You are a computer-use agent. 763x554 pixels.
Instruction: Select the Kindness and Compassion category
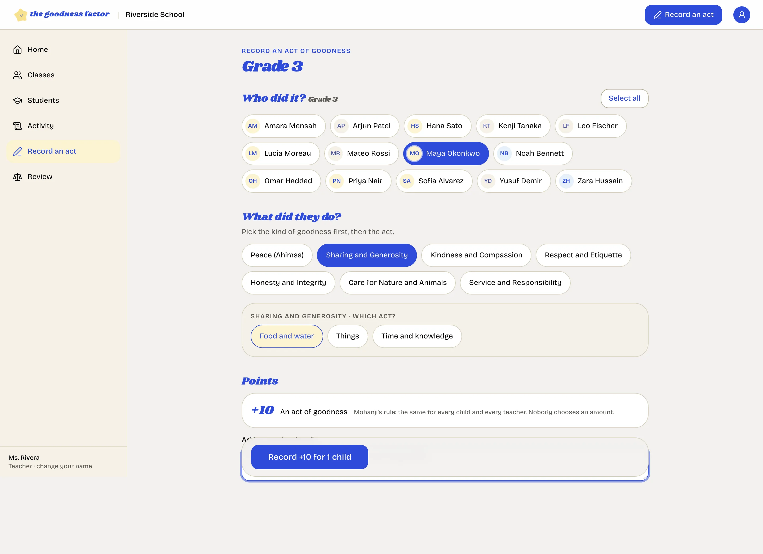(476, 255)
